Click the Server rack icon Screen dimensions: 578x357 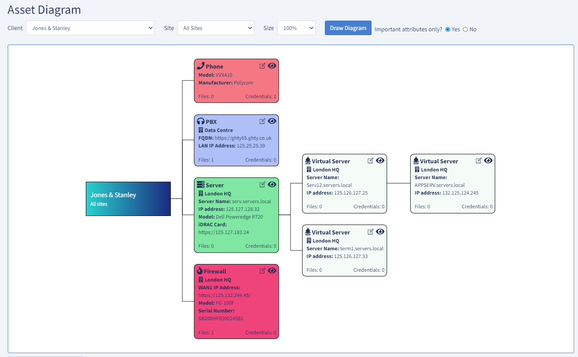[200, 184]
